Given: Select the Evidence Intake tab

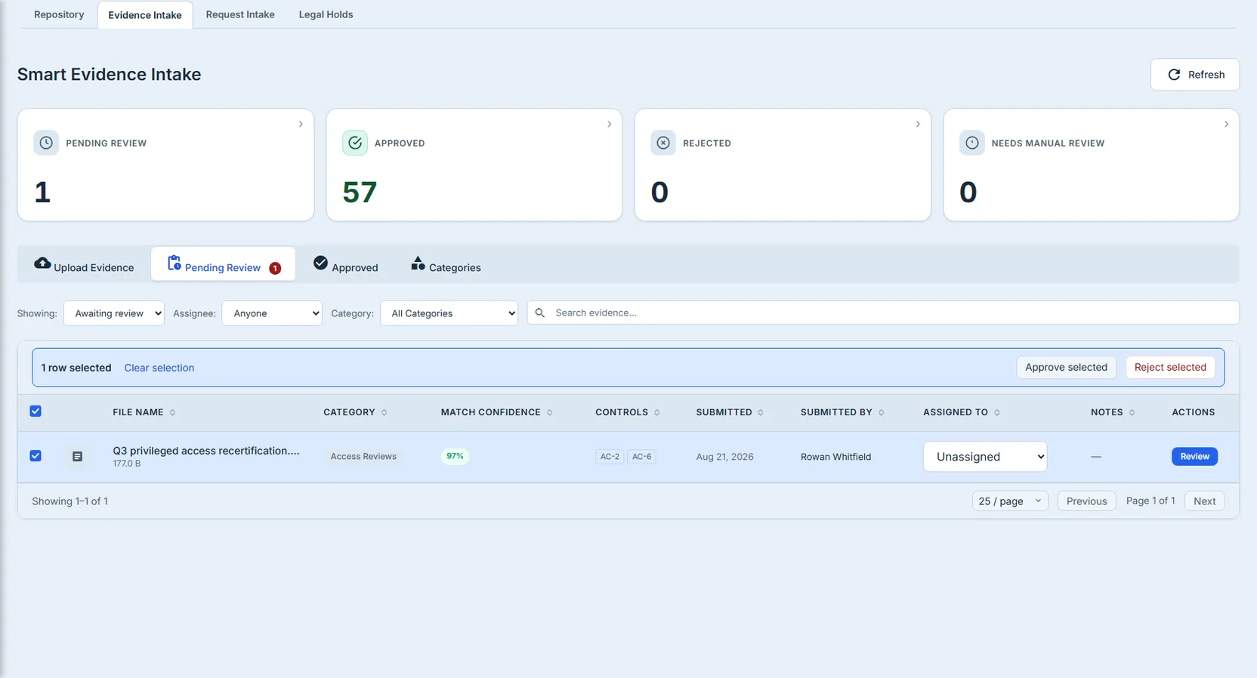Looking at the screenshot, I should tap(145, 15).
